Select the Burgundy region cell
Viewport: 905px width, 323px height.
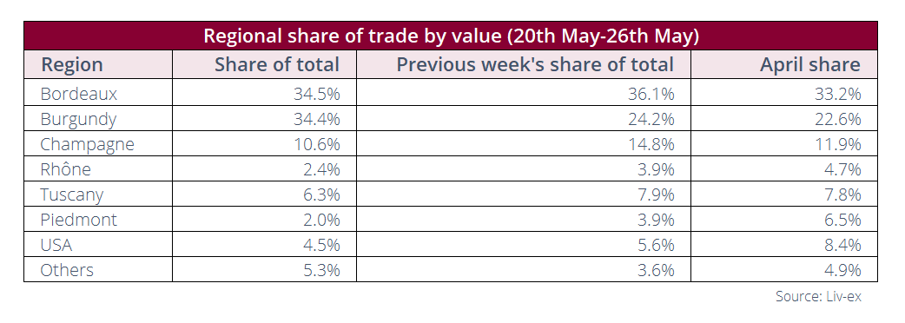tap(78, 120)
